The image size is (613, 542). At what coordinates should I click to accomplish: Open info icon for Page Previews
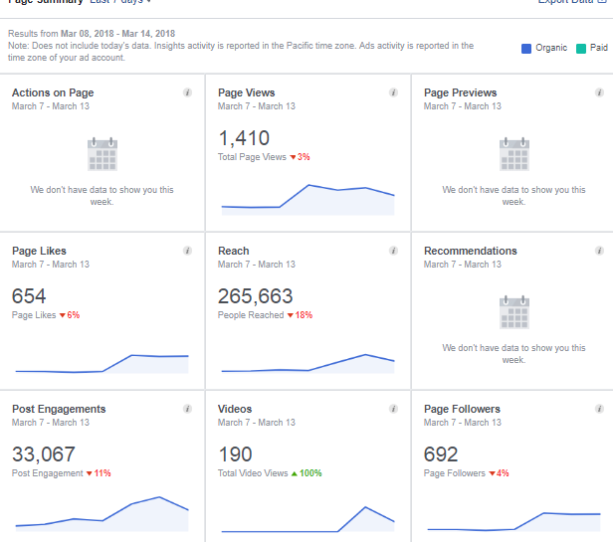pos(599,92)
